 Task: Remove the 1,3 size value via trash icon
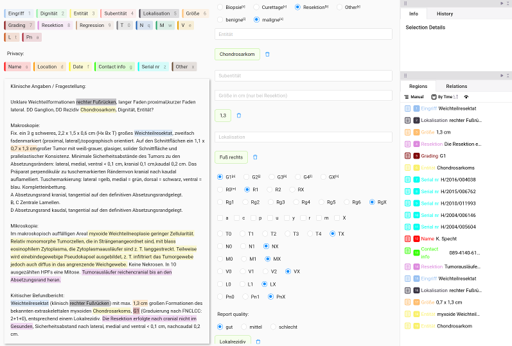[238, 116]
